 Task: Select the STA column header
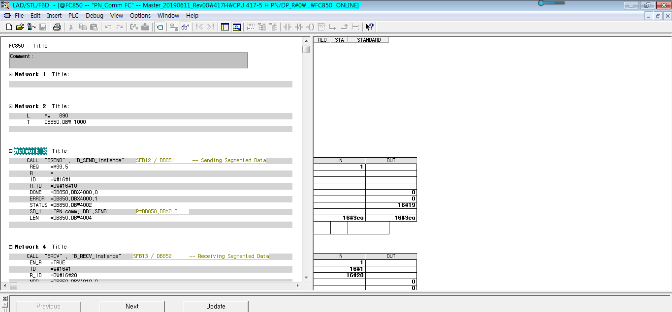point(339,40)
